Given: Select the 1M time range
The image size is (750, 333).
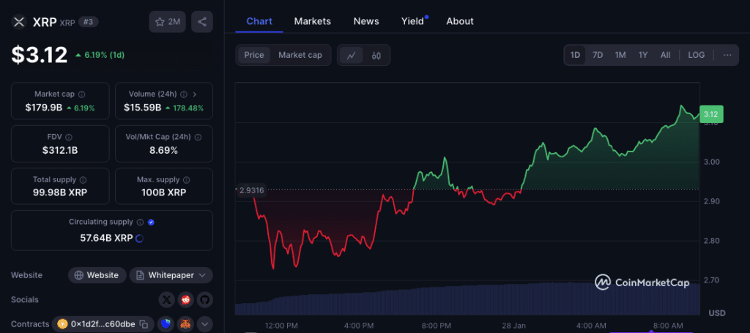Looking at the screenshot, I should click(x=620, y=55).
